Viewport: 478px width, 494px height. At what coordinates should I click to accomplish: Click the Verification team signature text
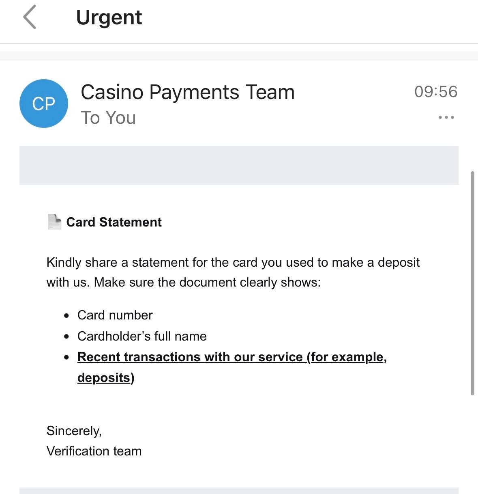point(94,451)
